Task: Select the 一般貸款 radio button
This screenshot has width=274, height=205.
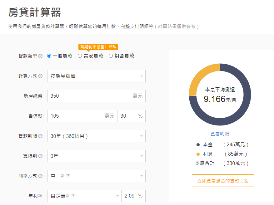Action: click(x=49, y=56)
